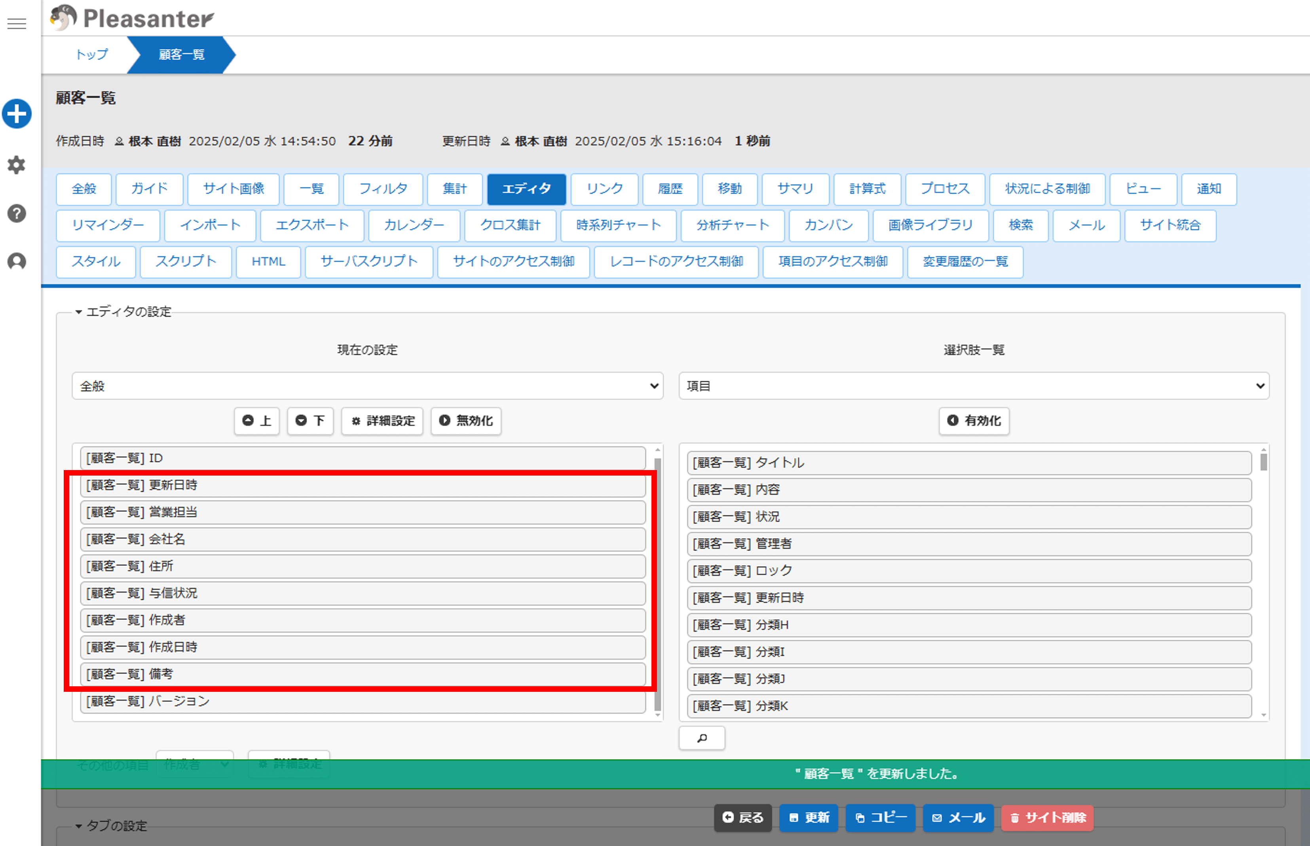The height and width of the screenshot is (846, 1310).
Task: Click the トップ breadcrumb link
Action: (92, 55)
